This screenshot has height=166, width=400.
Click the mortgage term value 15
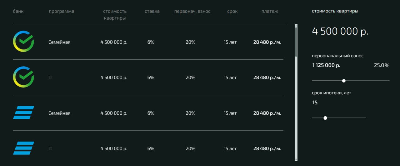(315, 102)
